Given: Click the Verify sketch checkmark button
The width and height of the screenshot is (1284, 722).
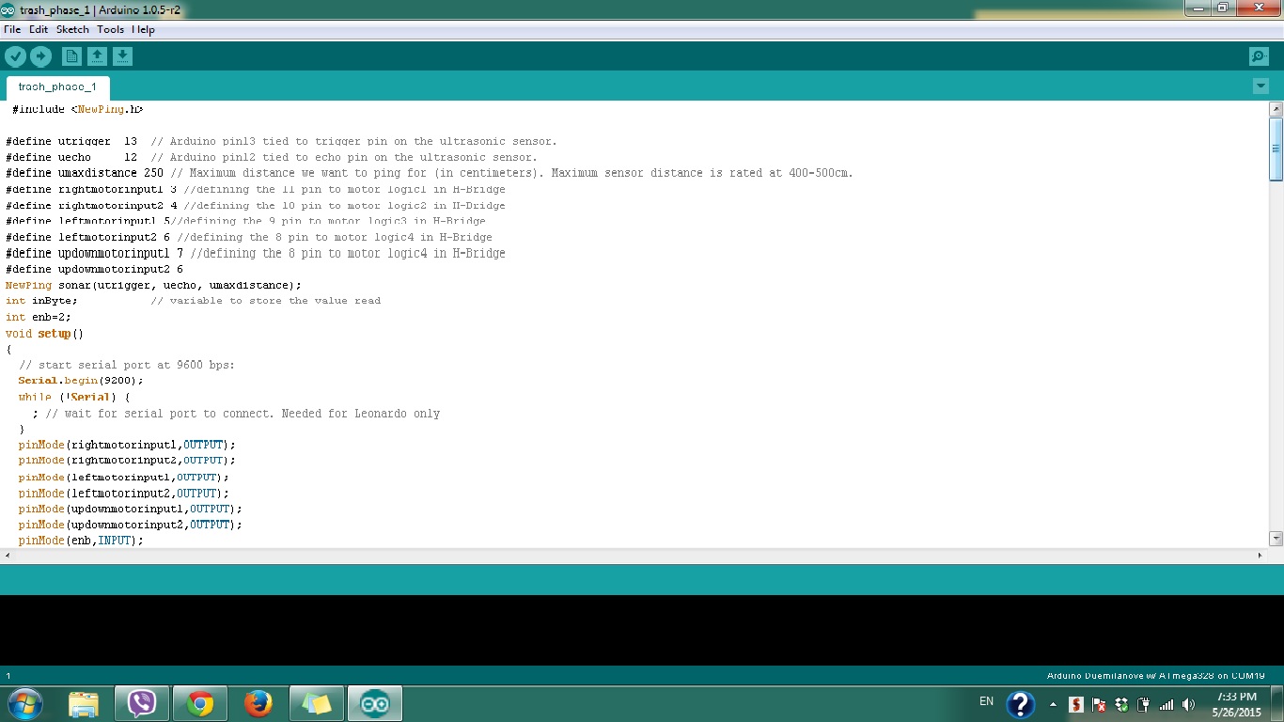Looking at the screenshot, I should (x=15, y=56).
